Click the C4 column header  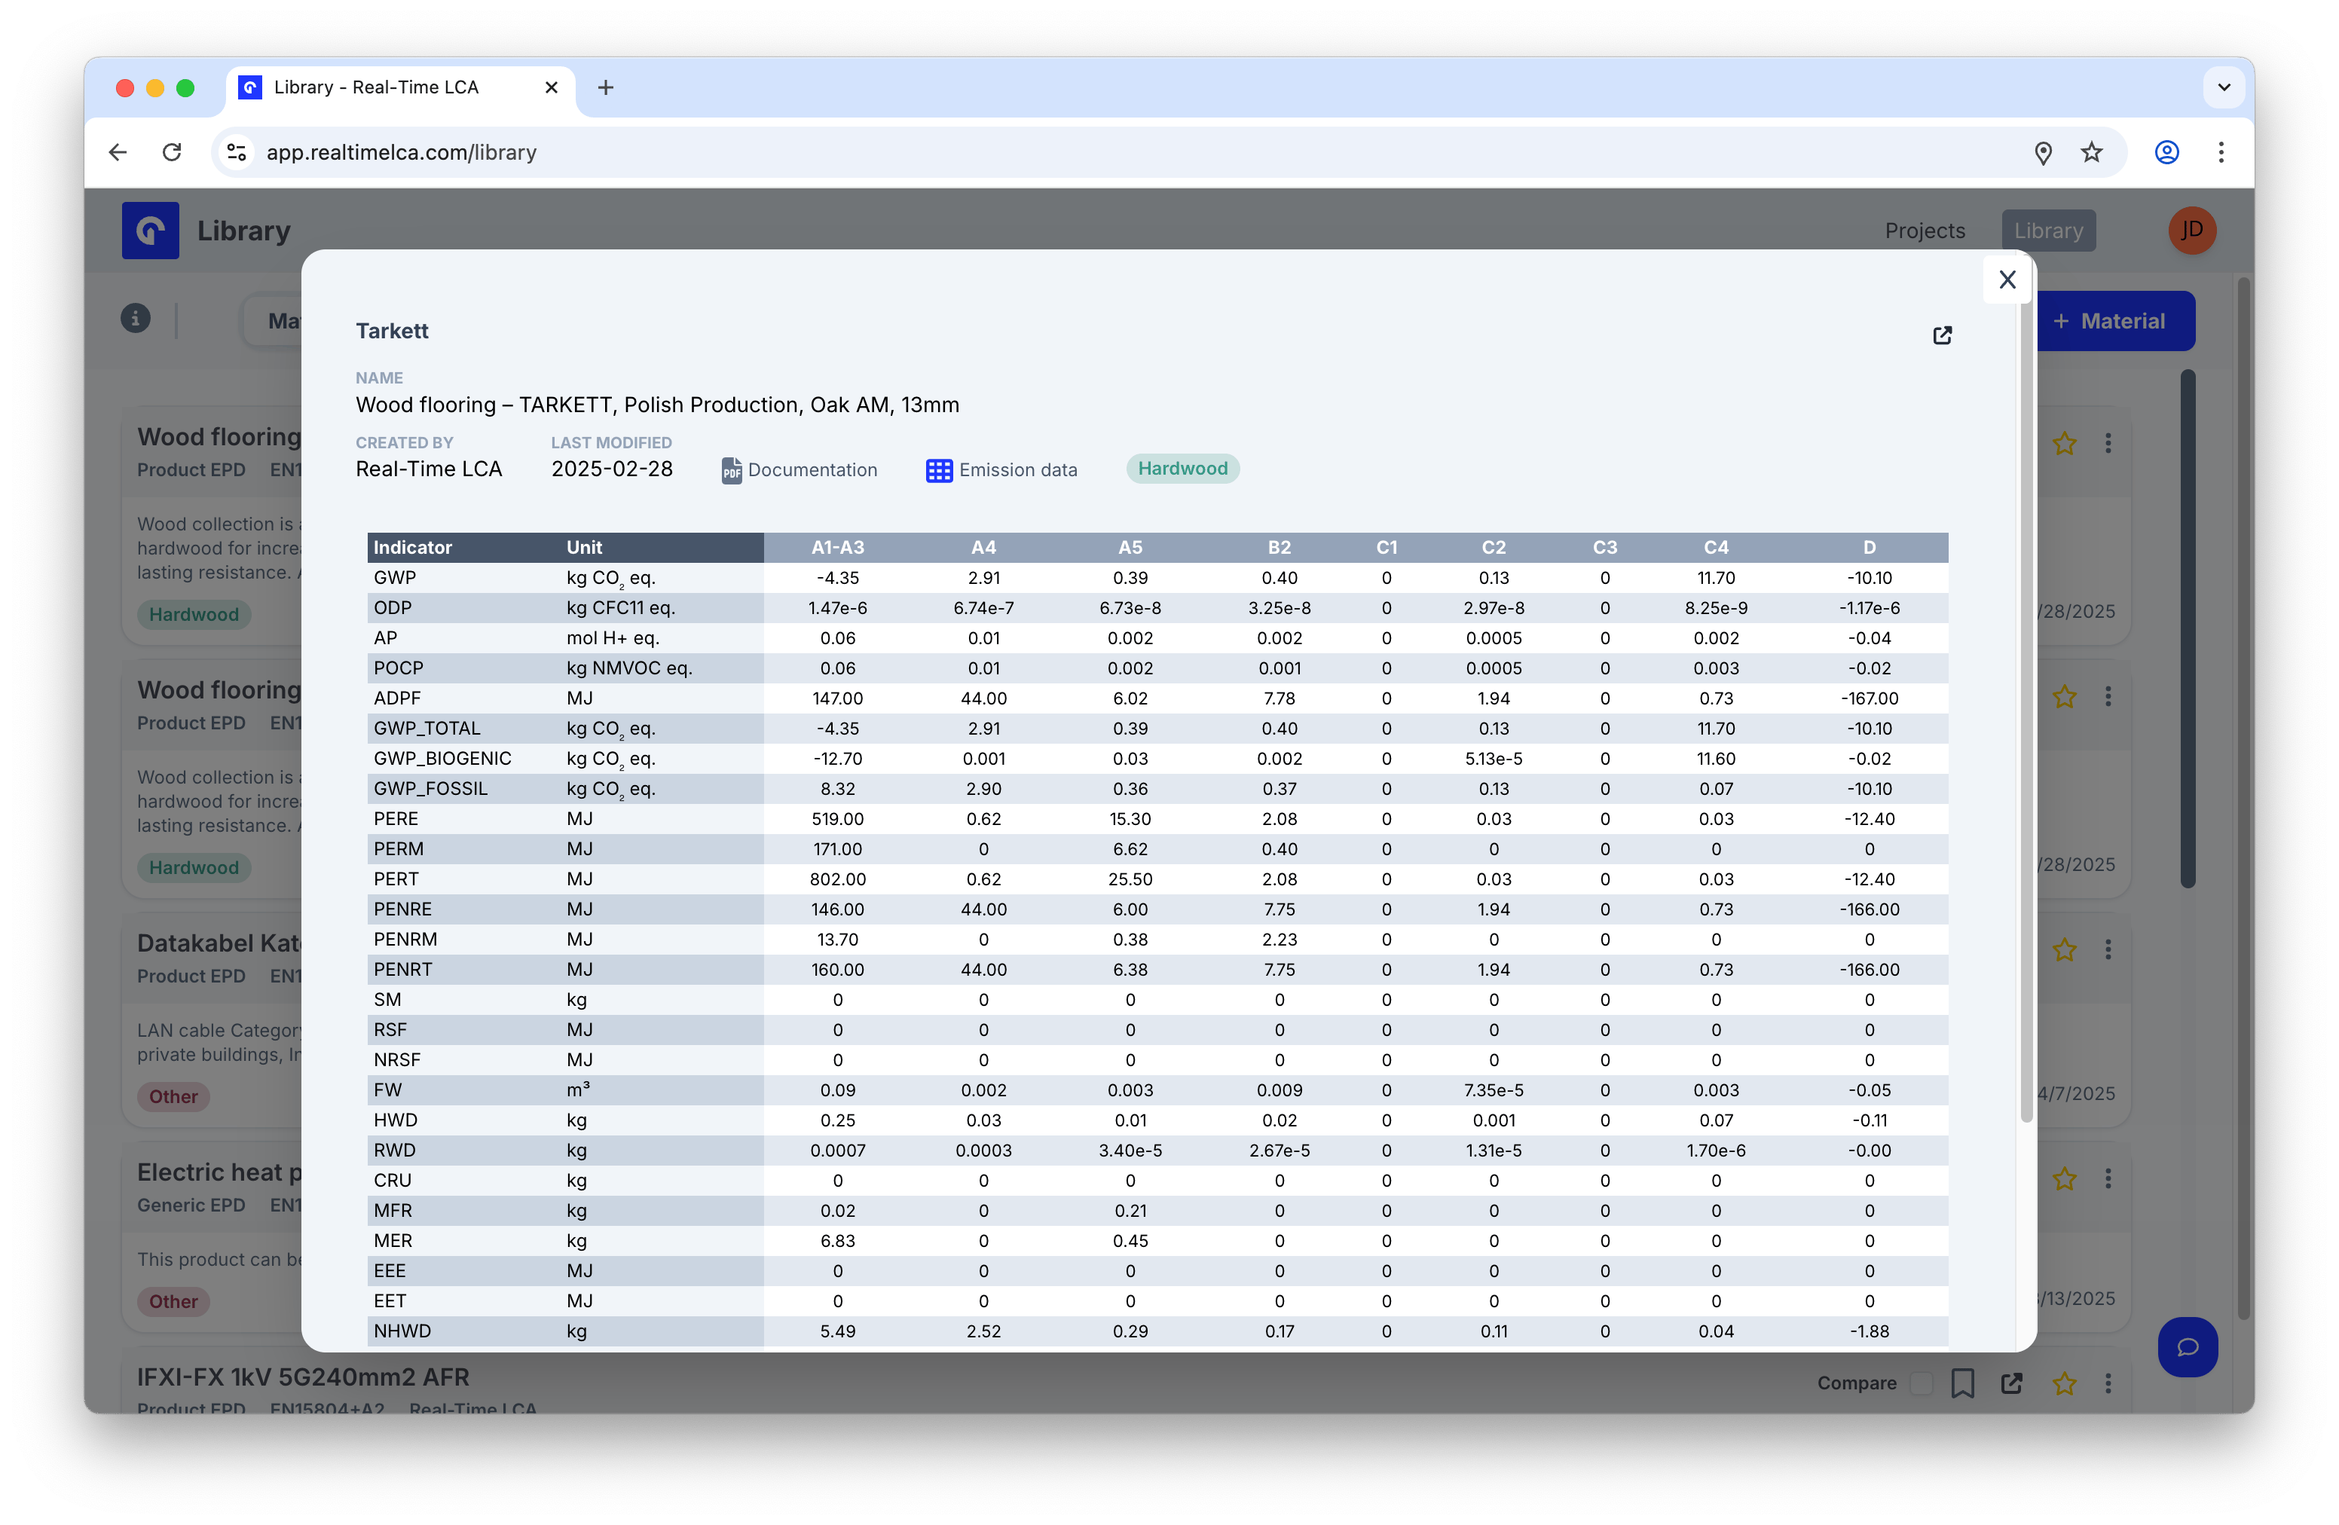coord(1716,547)
